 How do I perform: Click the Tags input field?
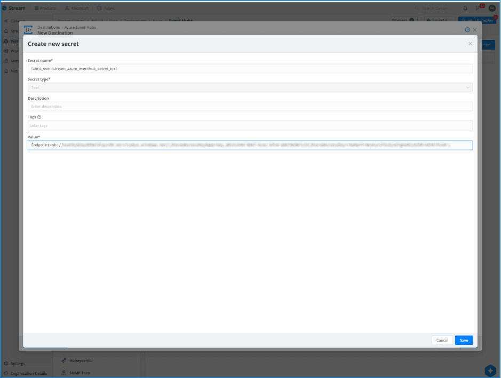pos(250,125)
